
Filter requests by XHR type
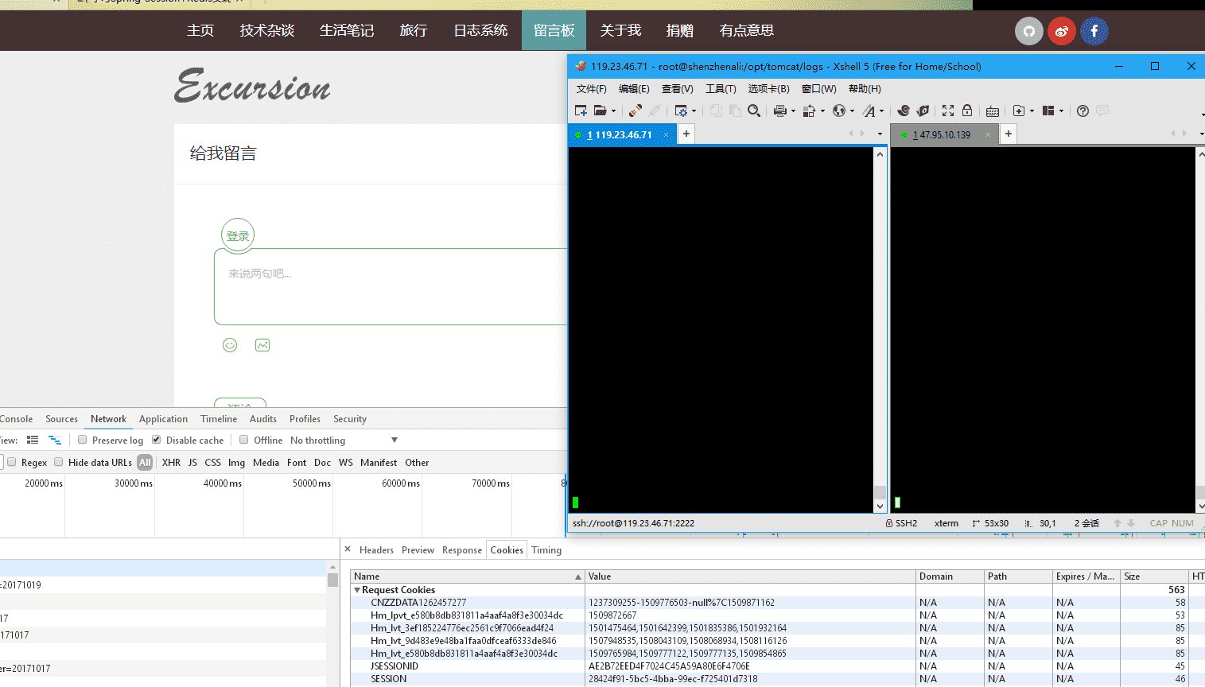[171, 463]
